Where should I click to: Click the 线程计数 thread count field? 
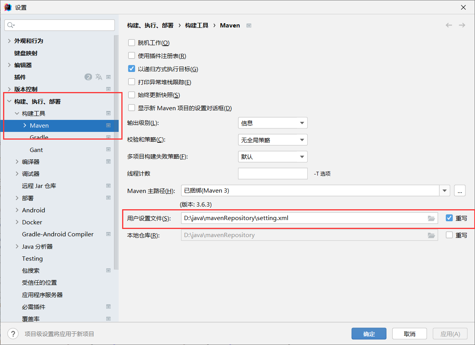(x=273, y=174)
